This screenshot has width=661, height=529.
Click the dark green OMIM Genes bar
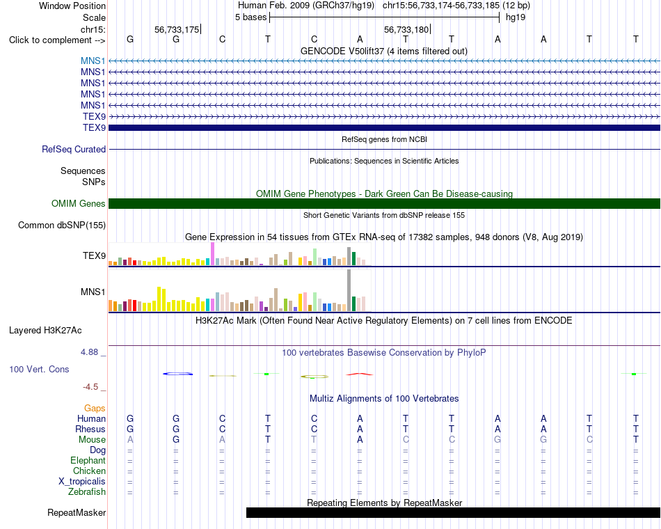point(385,204)
